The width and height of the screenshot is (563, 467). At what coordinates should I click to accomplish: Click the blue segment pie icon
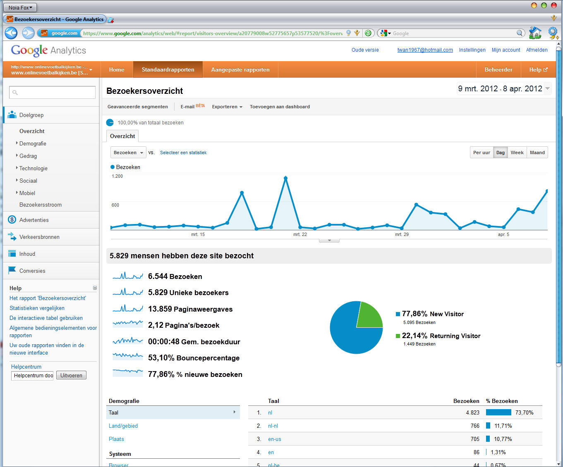[x=110, y=122]
